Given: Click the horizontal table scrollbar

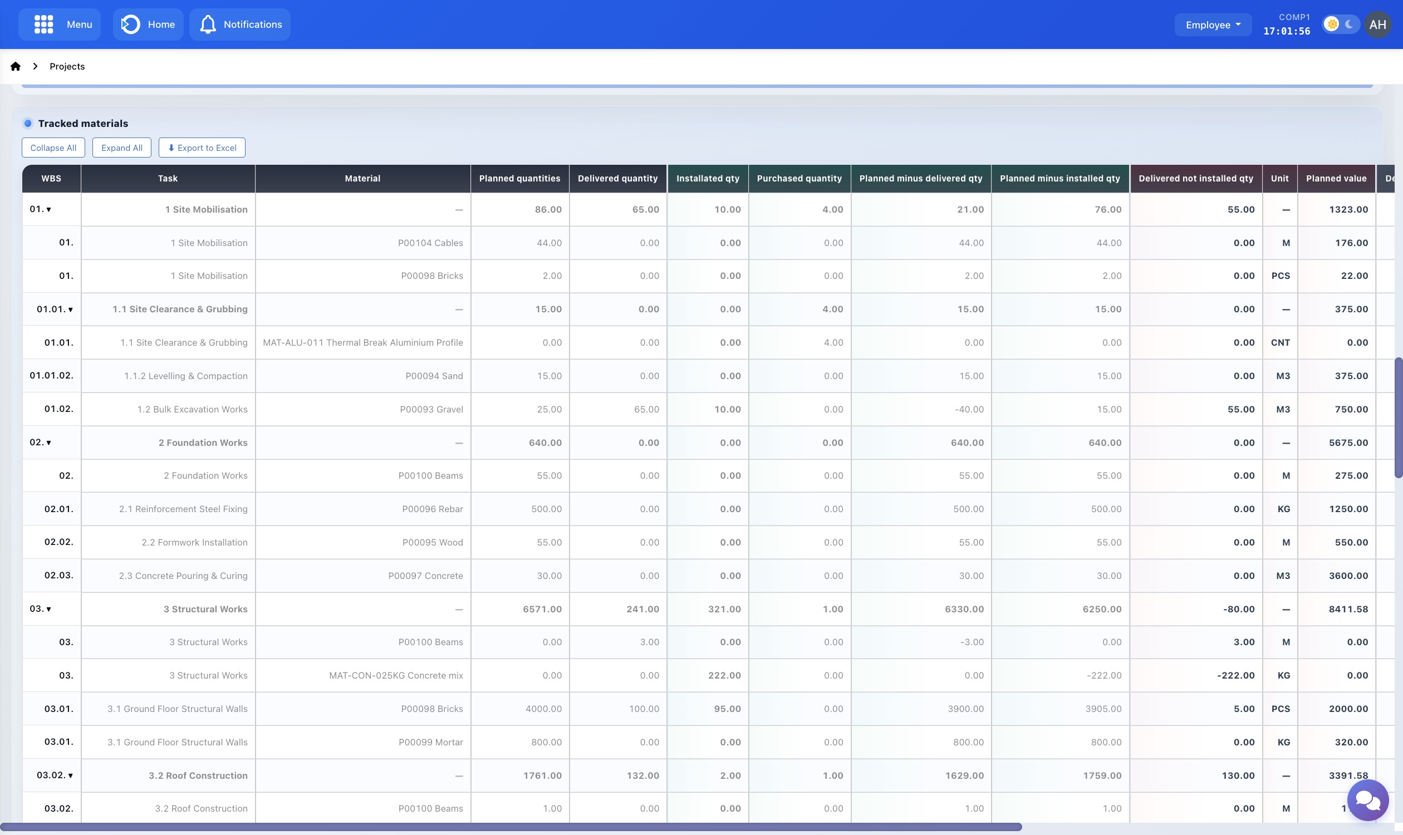Looking at the screenshot, I should (x=510, y=827).
